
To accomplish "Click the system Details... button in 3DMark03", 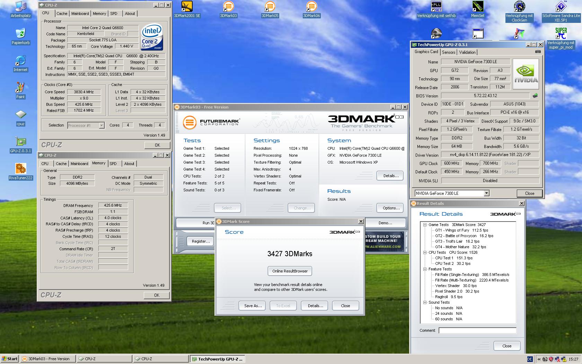I will [x=391, y=176].
